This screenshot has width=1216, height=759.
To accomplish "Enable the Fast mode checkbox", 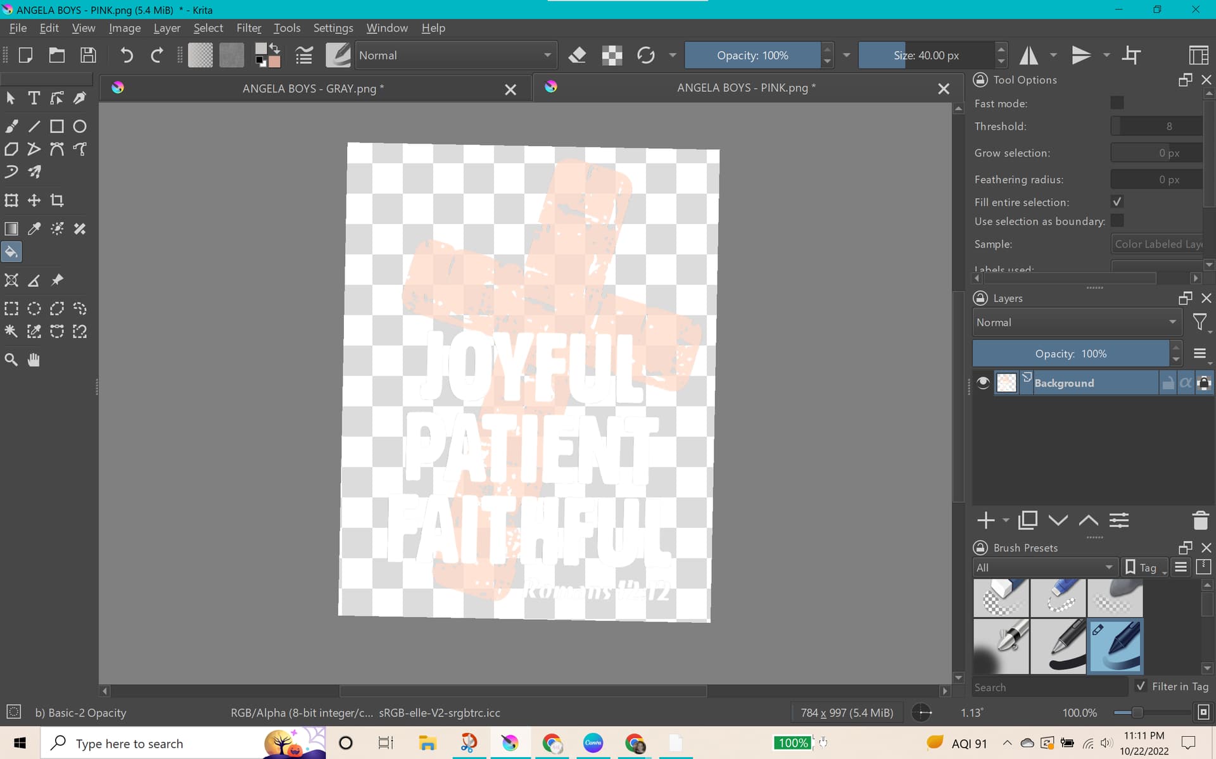I will coord(1117,103).
